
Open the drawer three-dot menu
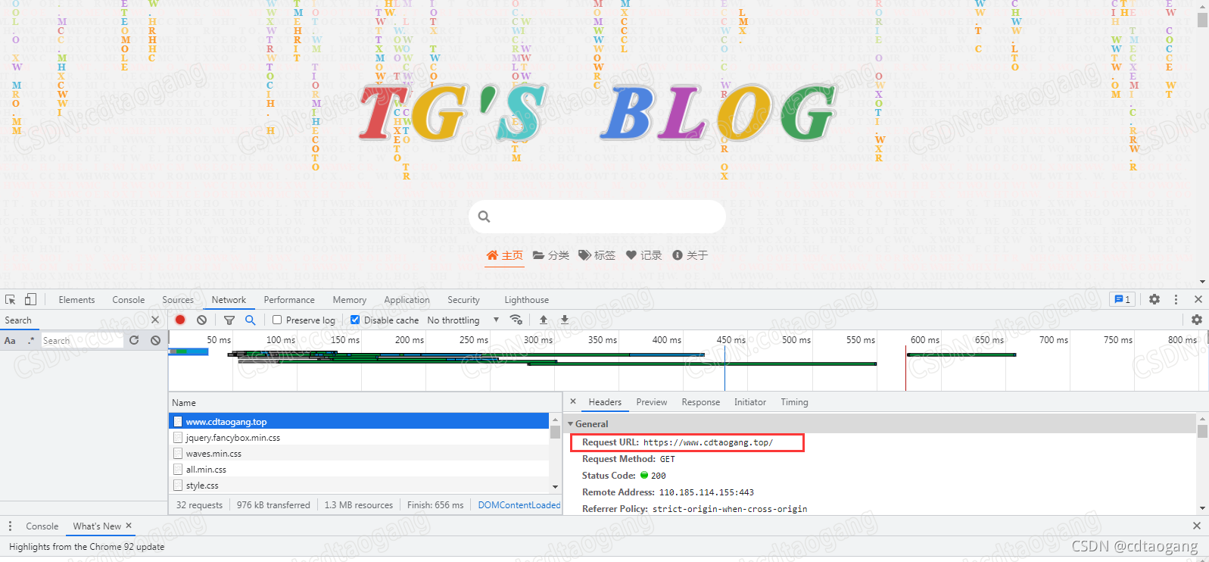(x=10, y=526)
